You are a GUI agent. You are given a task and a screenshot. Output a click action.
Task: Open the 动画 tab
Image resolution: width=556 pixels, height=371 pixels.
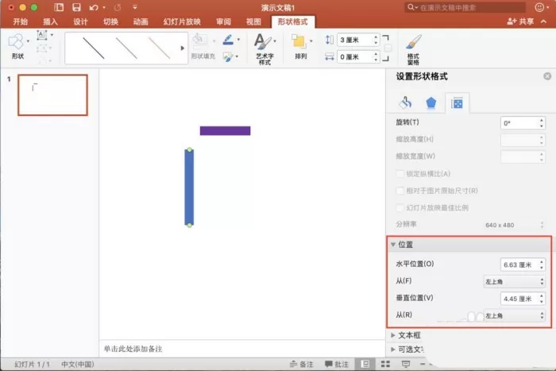(x=141, y=21)
